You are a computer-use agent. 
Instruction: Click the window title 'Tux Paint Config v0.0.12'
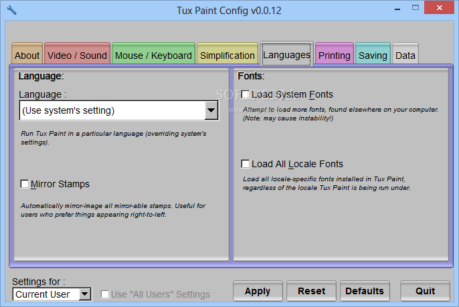tap(229, 11)
